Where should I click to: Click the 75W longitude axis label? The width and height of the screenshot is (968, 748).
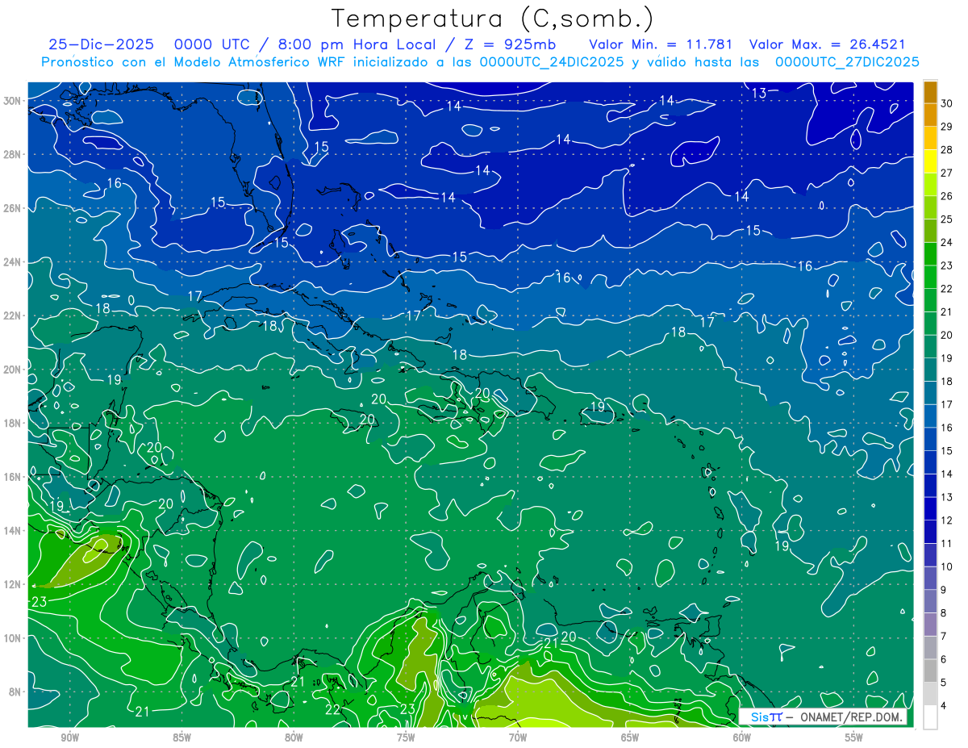406,738
